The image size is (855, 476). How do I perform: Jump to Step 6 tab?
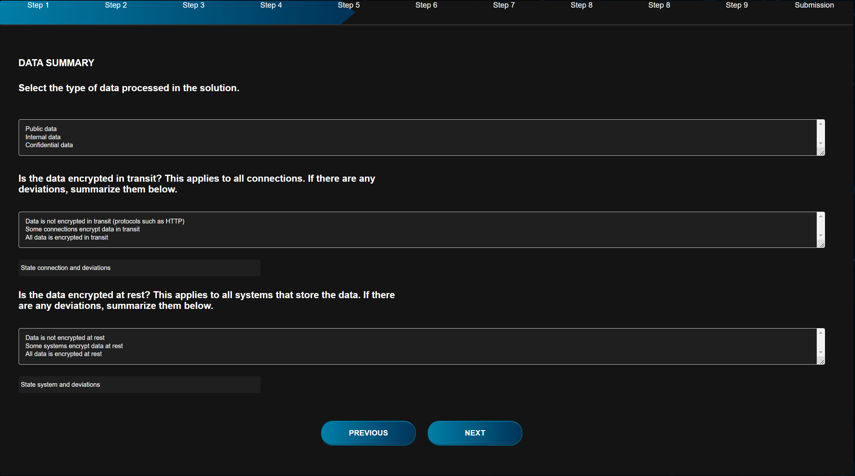point(426,5)
